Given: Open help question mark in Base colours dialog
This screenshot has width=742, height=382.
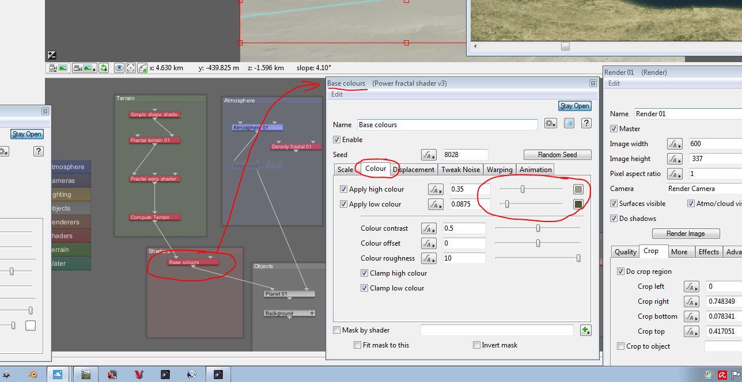Looking at the screenshot, I should point(586,124).
